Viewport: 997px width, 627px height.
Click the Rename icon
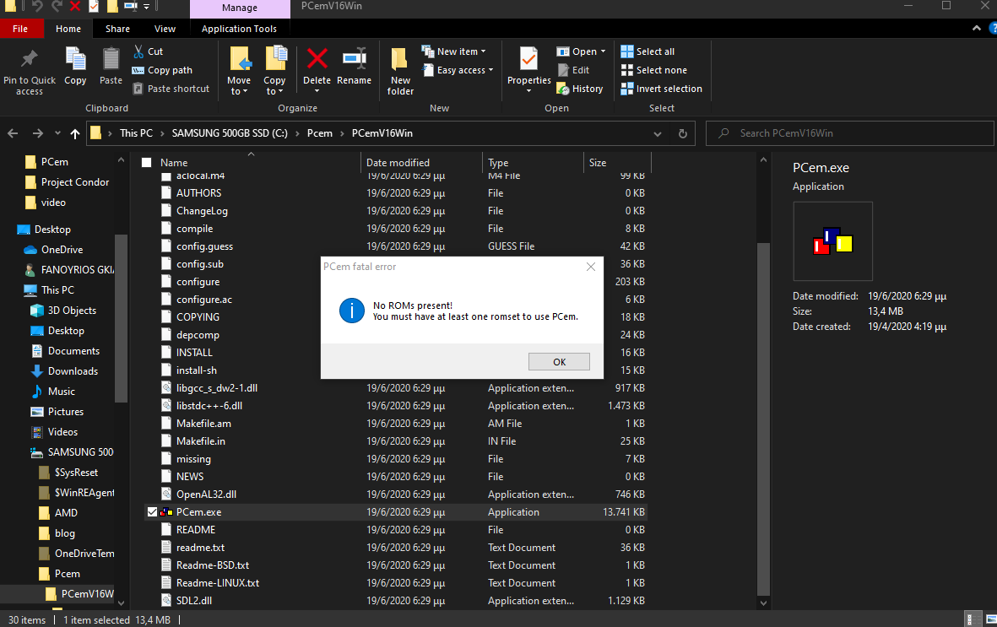coord(355,58)
